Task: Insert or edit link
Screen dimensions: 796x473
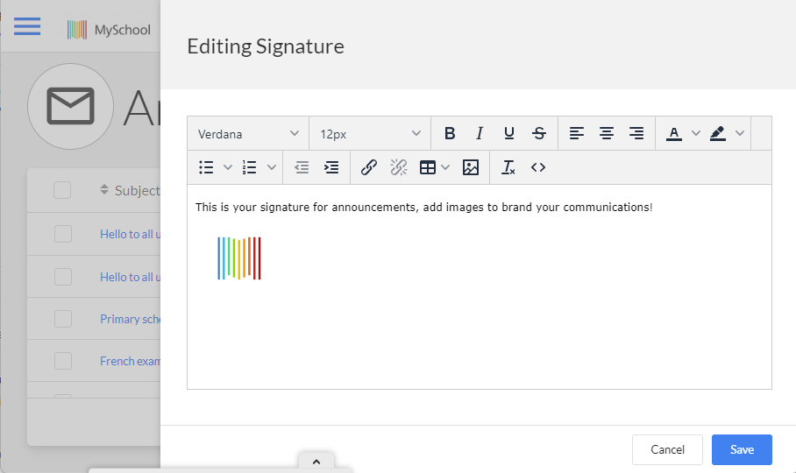Action: 368,167
